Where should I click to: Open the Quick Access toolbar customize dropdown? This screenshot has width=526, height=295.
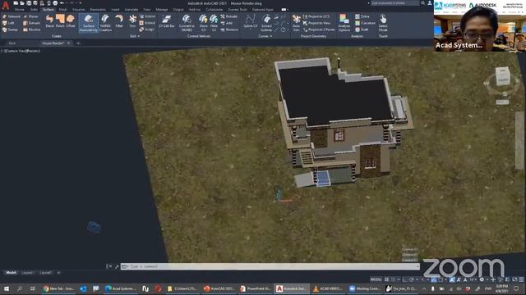(x=81, y=3)
